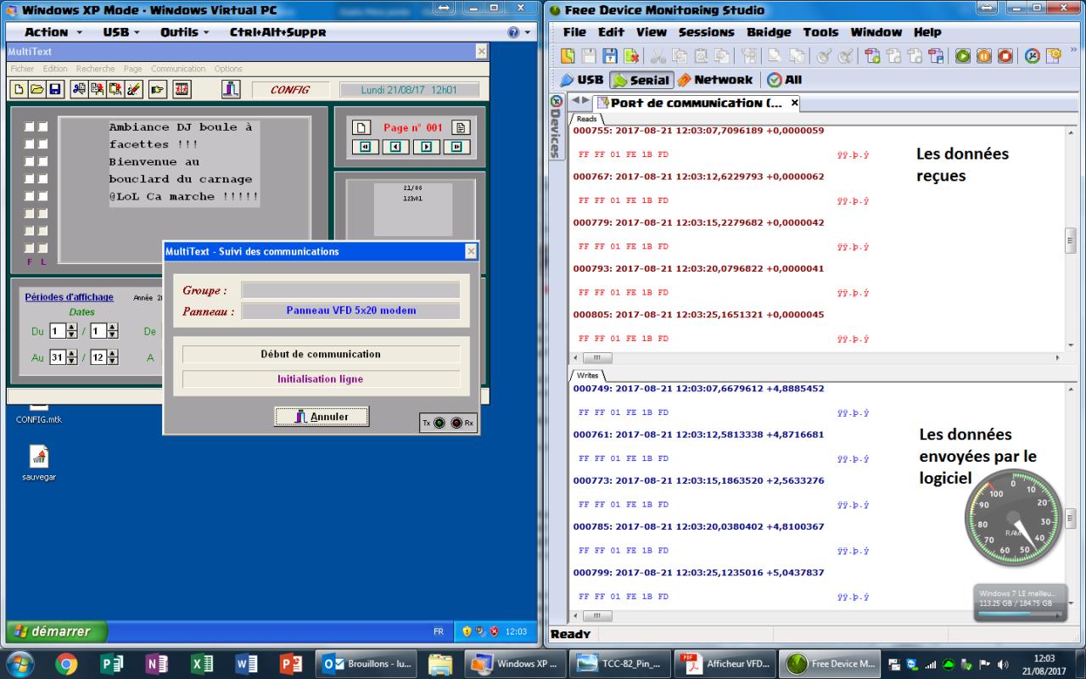Open the Action dropdown in Windows XP Mode
The height and width of the screenshot is (679, 1086).
(53, 32)
